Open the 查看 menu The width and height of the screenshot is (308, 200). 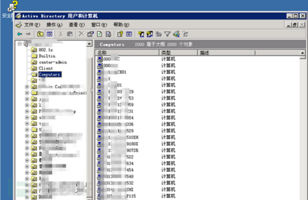click(x=74, y=25)
